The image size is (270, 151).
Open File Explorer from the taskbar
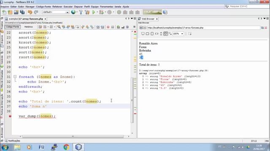[17, 147]
